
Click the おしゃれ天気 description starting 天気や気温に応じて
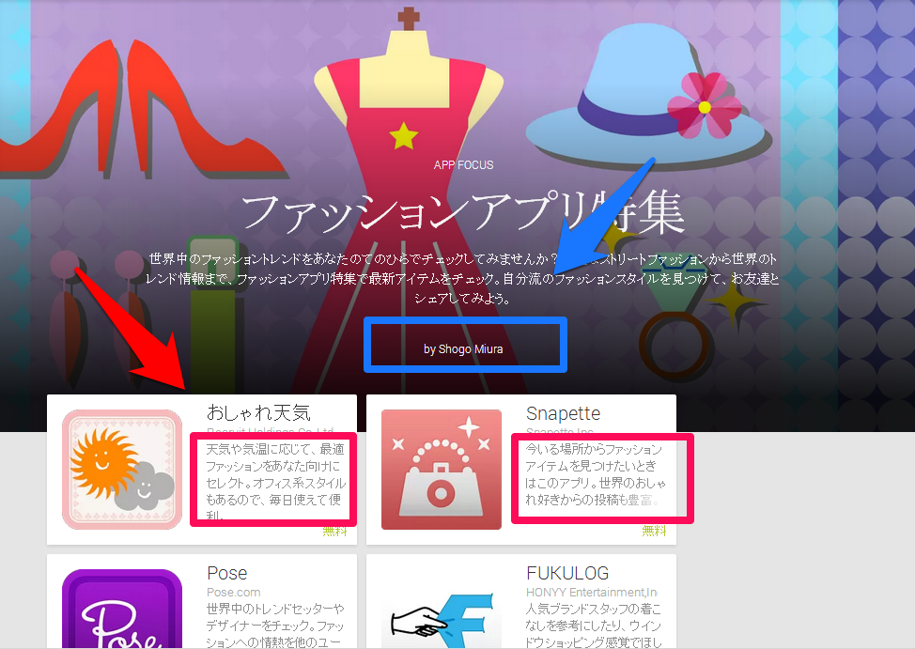(275, 482)
